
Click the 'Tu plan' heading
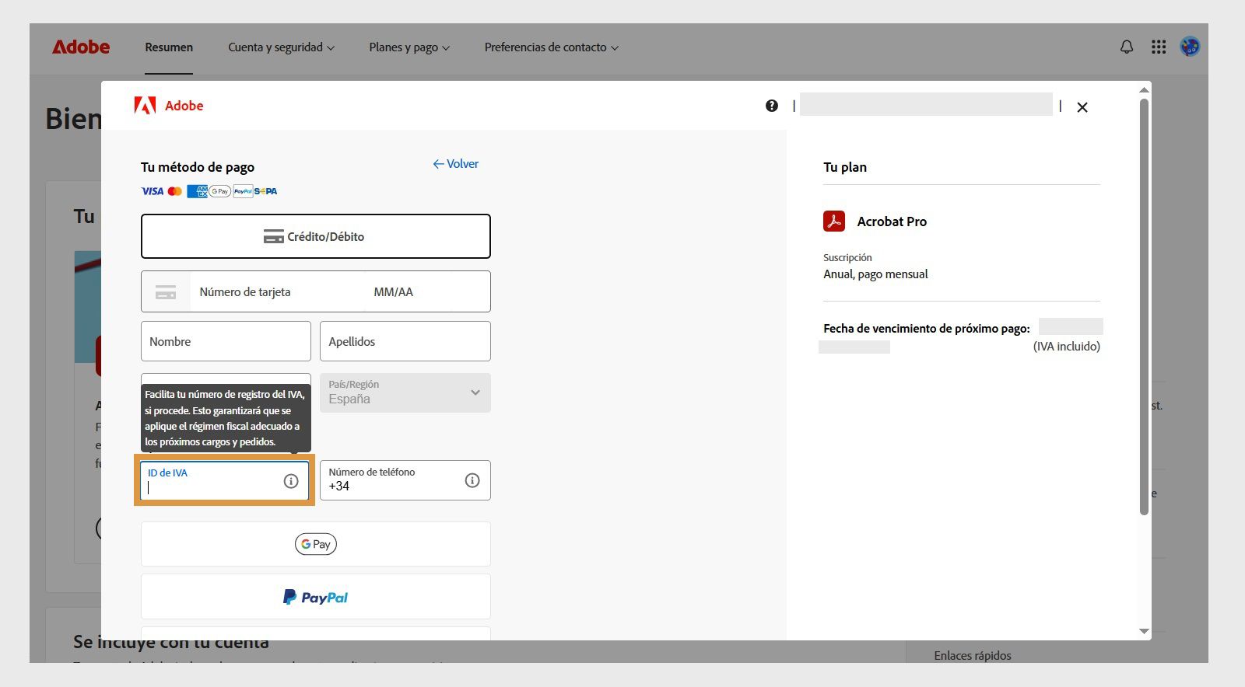pos(845,167)
